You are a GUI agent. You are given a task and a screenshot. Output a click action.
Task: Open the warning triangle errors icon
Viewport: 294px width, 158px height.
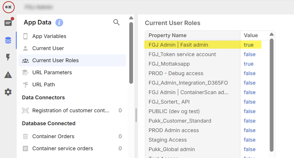point(8,75)
